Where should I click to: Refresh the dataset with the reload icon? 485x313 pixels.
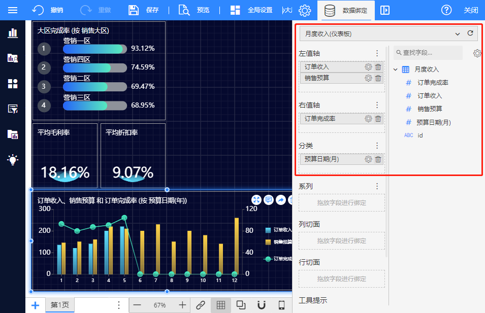point(470,33)
